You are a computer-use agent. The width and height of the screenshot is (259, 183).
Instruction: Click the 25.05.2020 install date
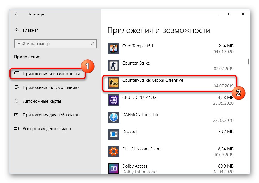click(x=223, y=103)
